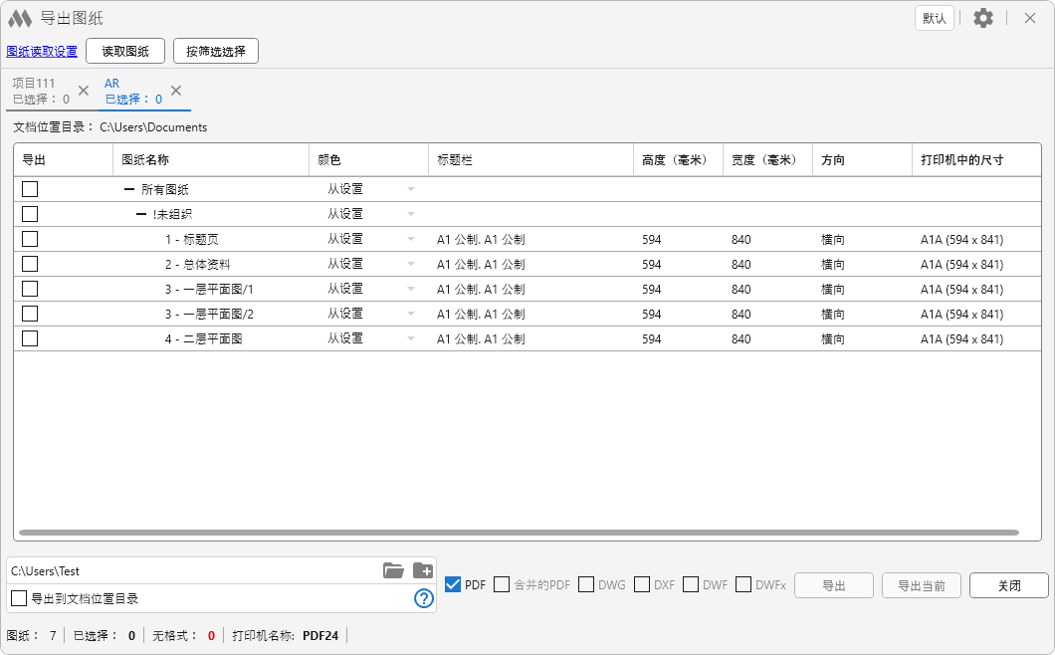Enable 导出到文档位置目录 checkbox
The height and width of the screenshot is (655, 1055).
coord(19,598)
